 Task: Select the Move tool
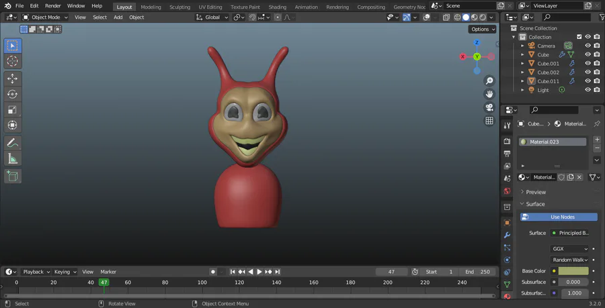point(13,79)
